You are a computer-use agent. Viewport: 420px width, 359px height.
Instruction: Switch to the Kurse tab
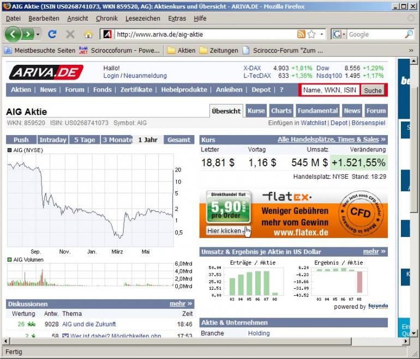(x=256, y=111)
